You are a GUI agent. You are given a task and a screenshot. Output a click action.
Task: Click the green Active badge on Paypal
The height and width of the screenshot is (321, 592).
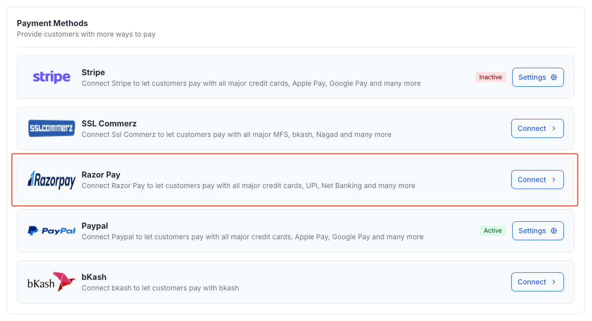pyautogui.click(x=493, y=231)
